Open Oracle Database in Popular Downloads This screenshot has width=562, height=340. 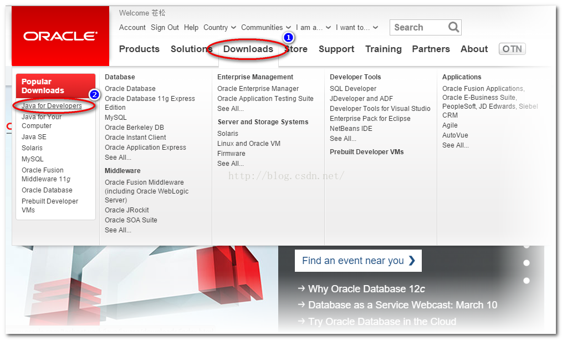[47, 190]
